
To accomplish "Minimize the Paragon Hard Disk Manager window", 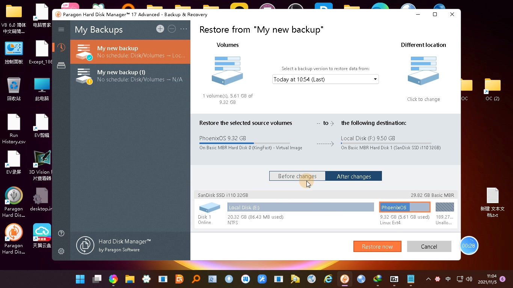I will coord(418,15).
